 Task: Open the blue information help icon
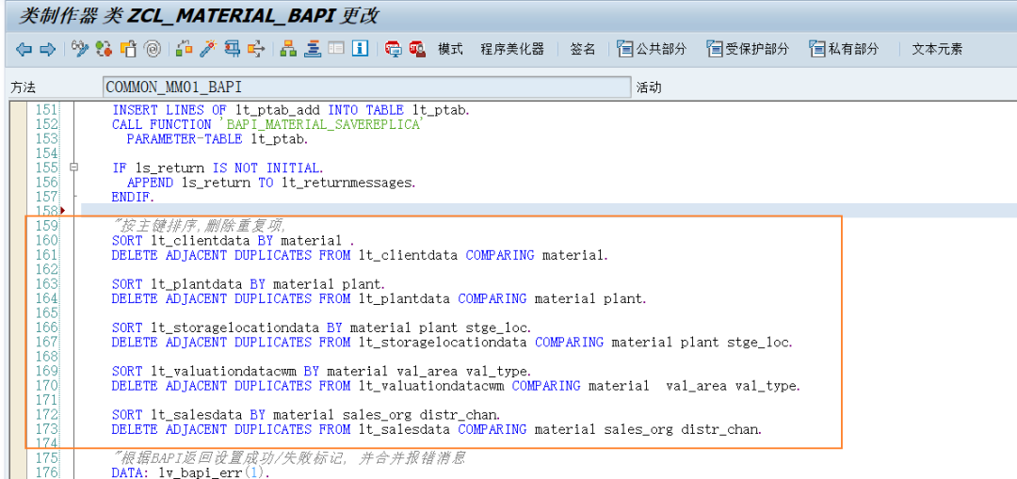[x=361, y=49]
